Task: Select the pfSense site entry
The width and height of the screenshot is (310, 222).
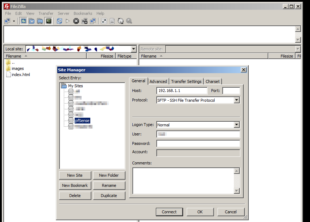Action: pos(82,121)
